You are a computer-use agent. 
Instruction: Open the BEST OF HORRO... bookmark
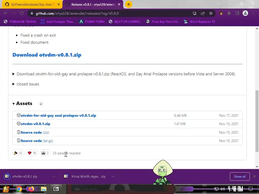coord(125,22)
